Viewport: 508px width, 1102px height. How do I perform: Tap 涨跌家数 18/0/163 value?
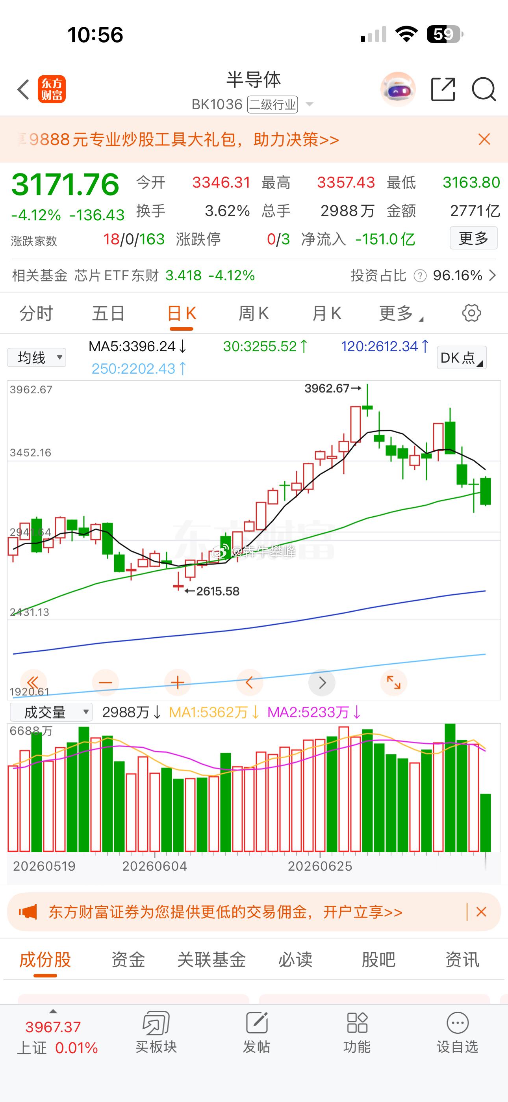[x=134, y=239]
